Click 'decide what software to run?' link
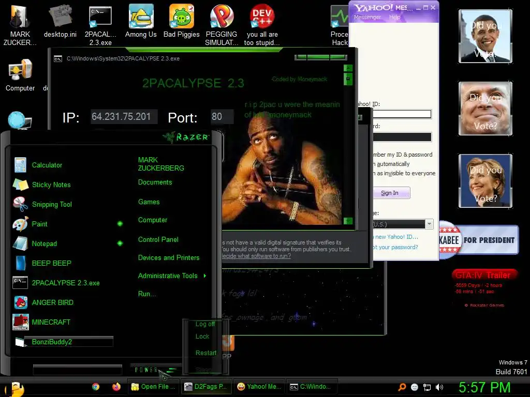This screenshot has height=397, width=530. click(x=256, y=256)
